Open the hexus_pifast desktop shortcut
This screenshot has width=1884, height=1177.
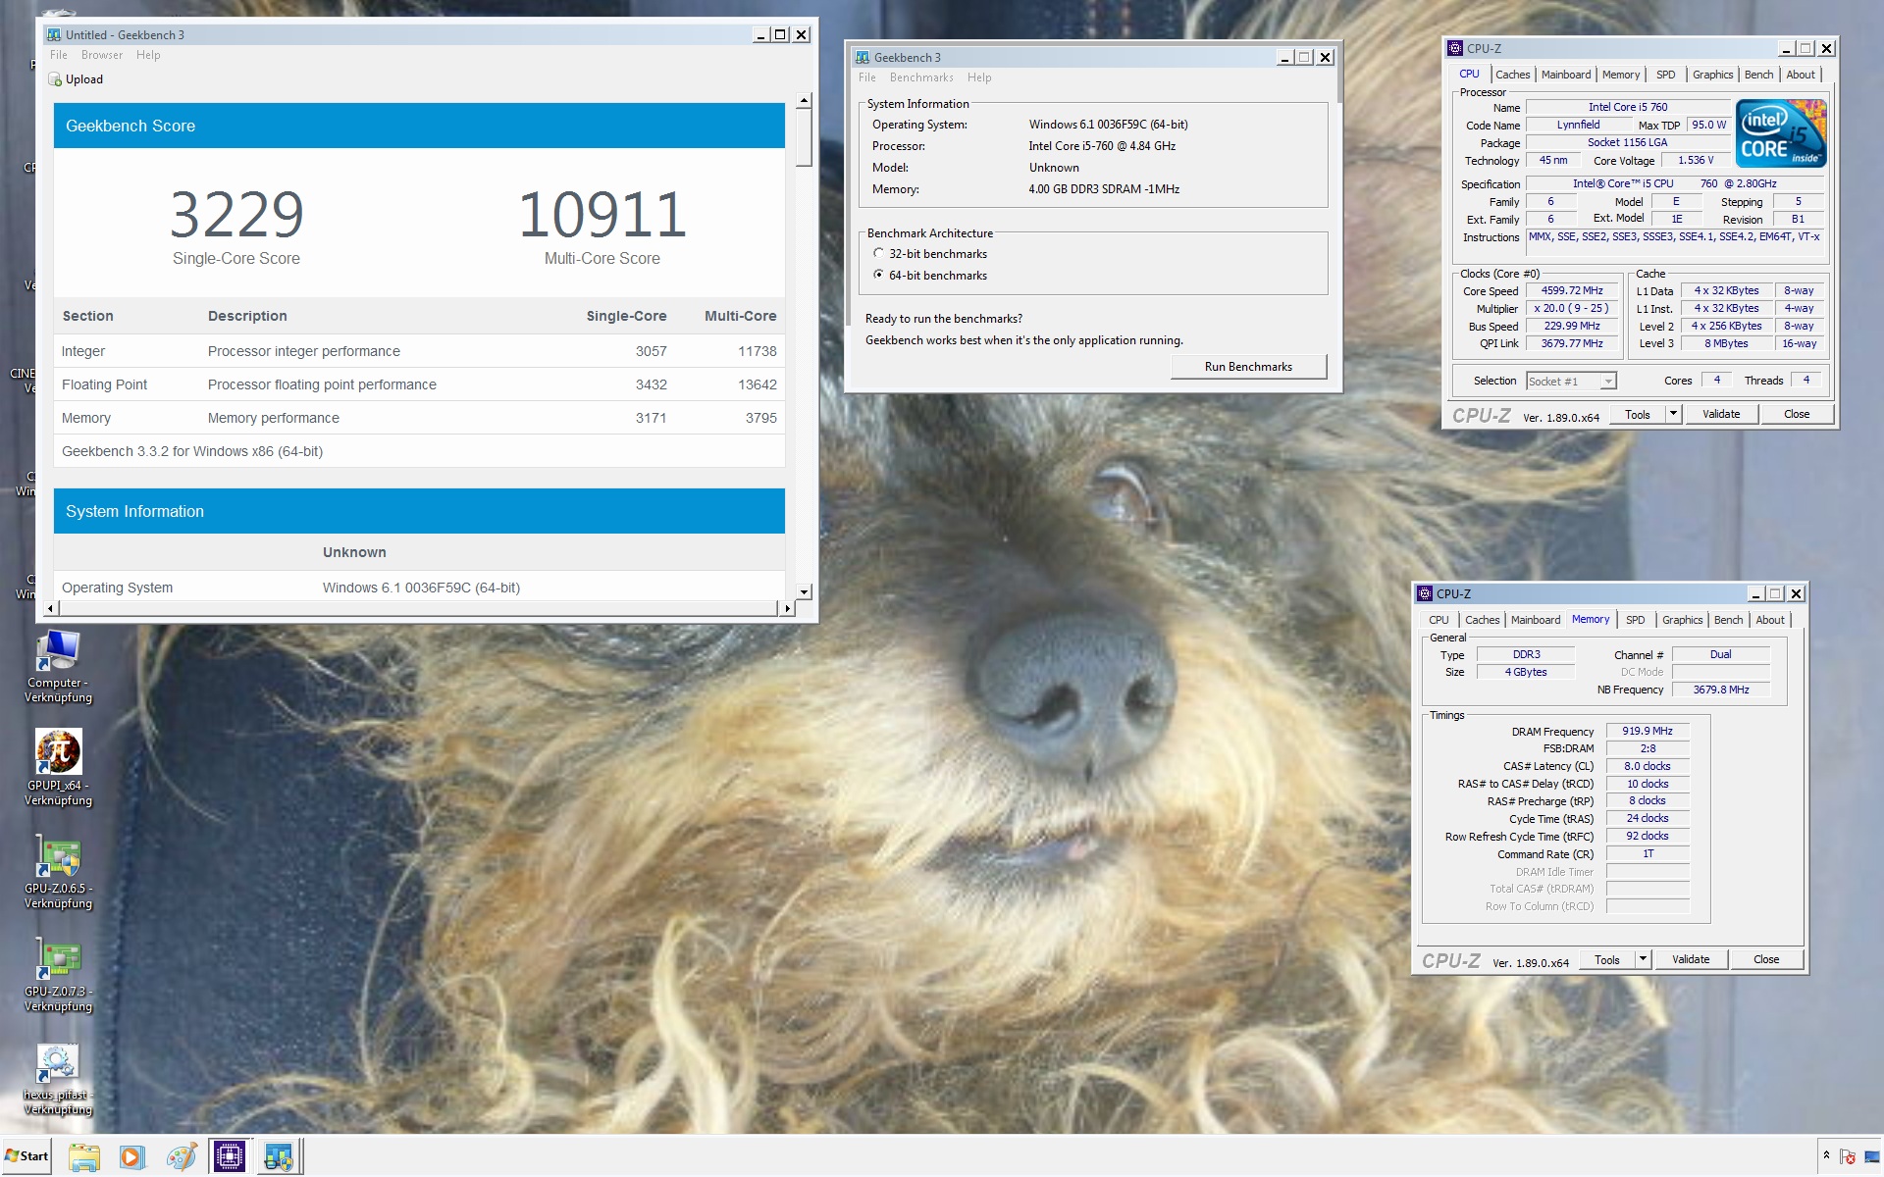[59, 1079]
